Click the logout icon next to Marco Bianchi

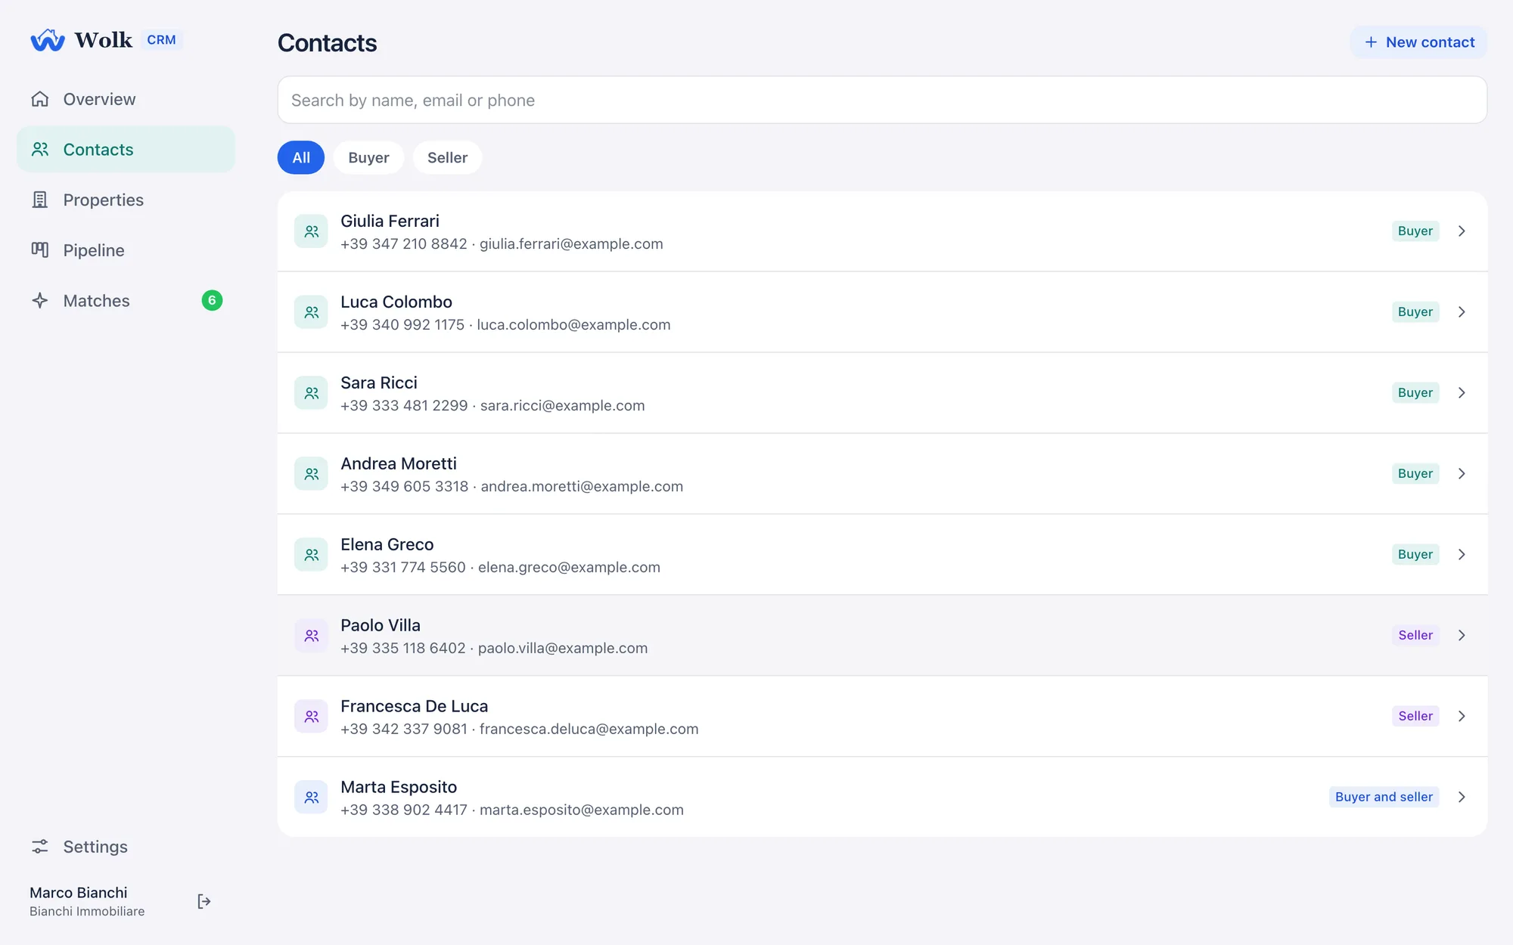pyautogui.click(x=203, y=901)
